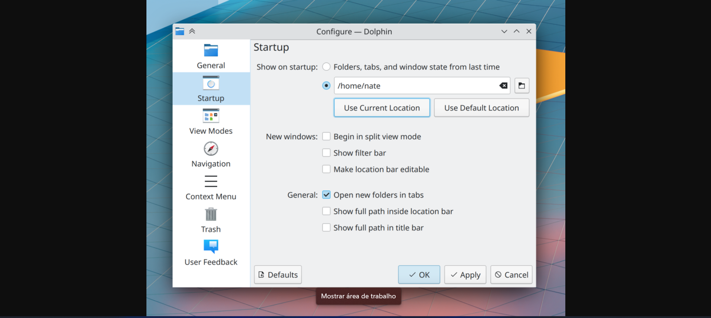Click the Use Default Location button
Viewport: 711px width, 318px height.
[x=482, y=108]
